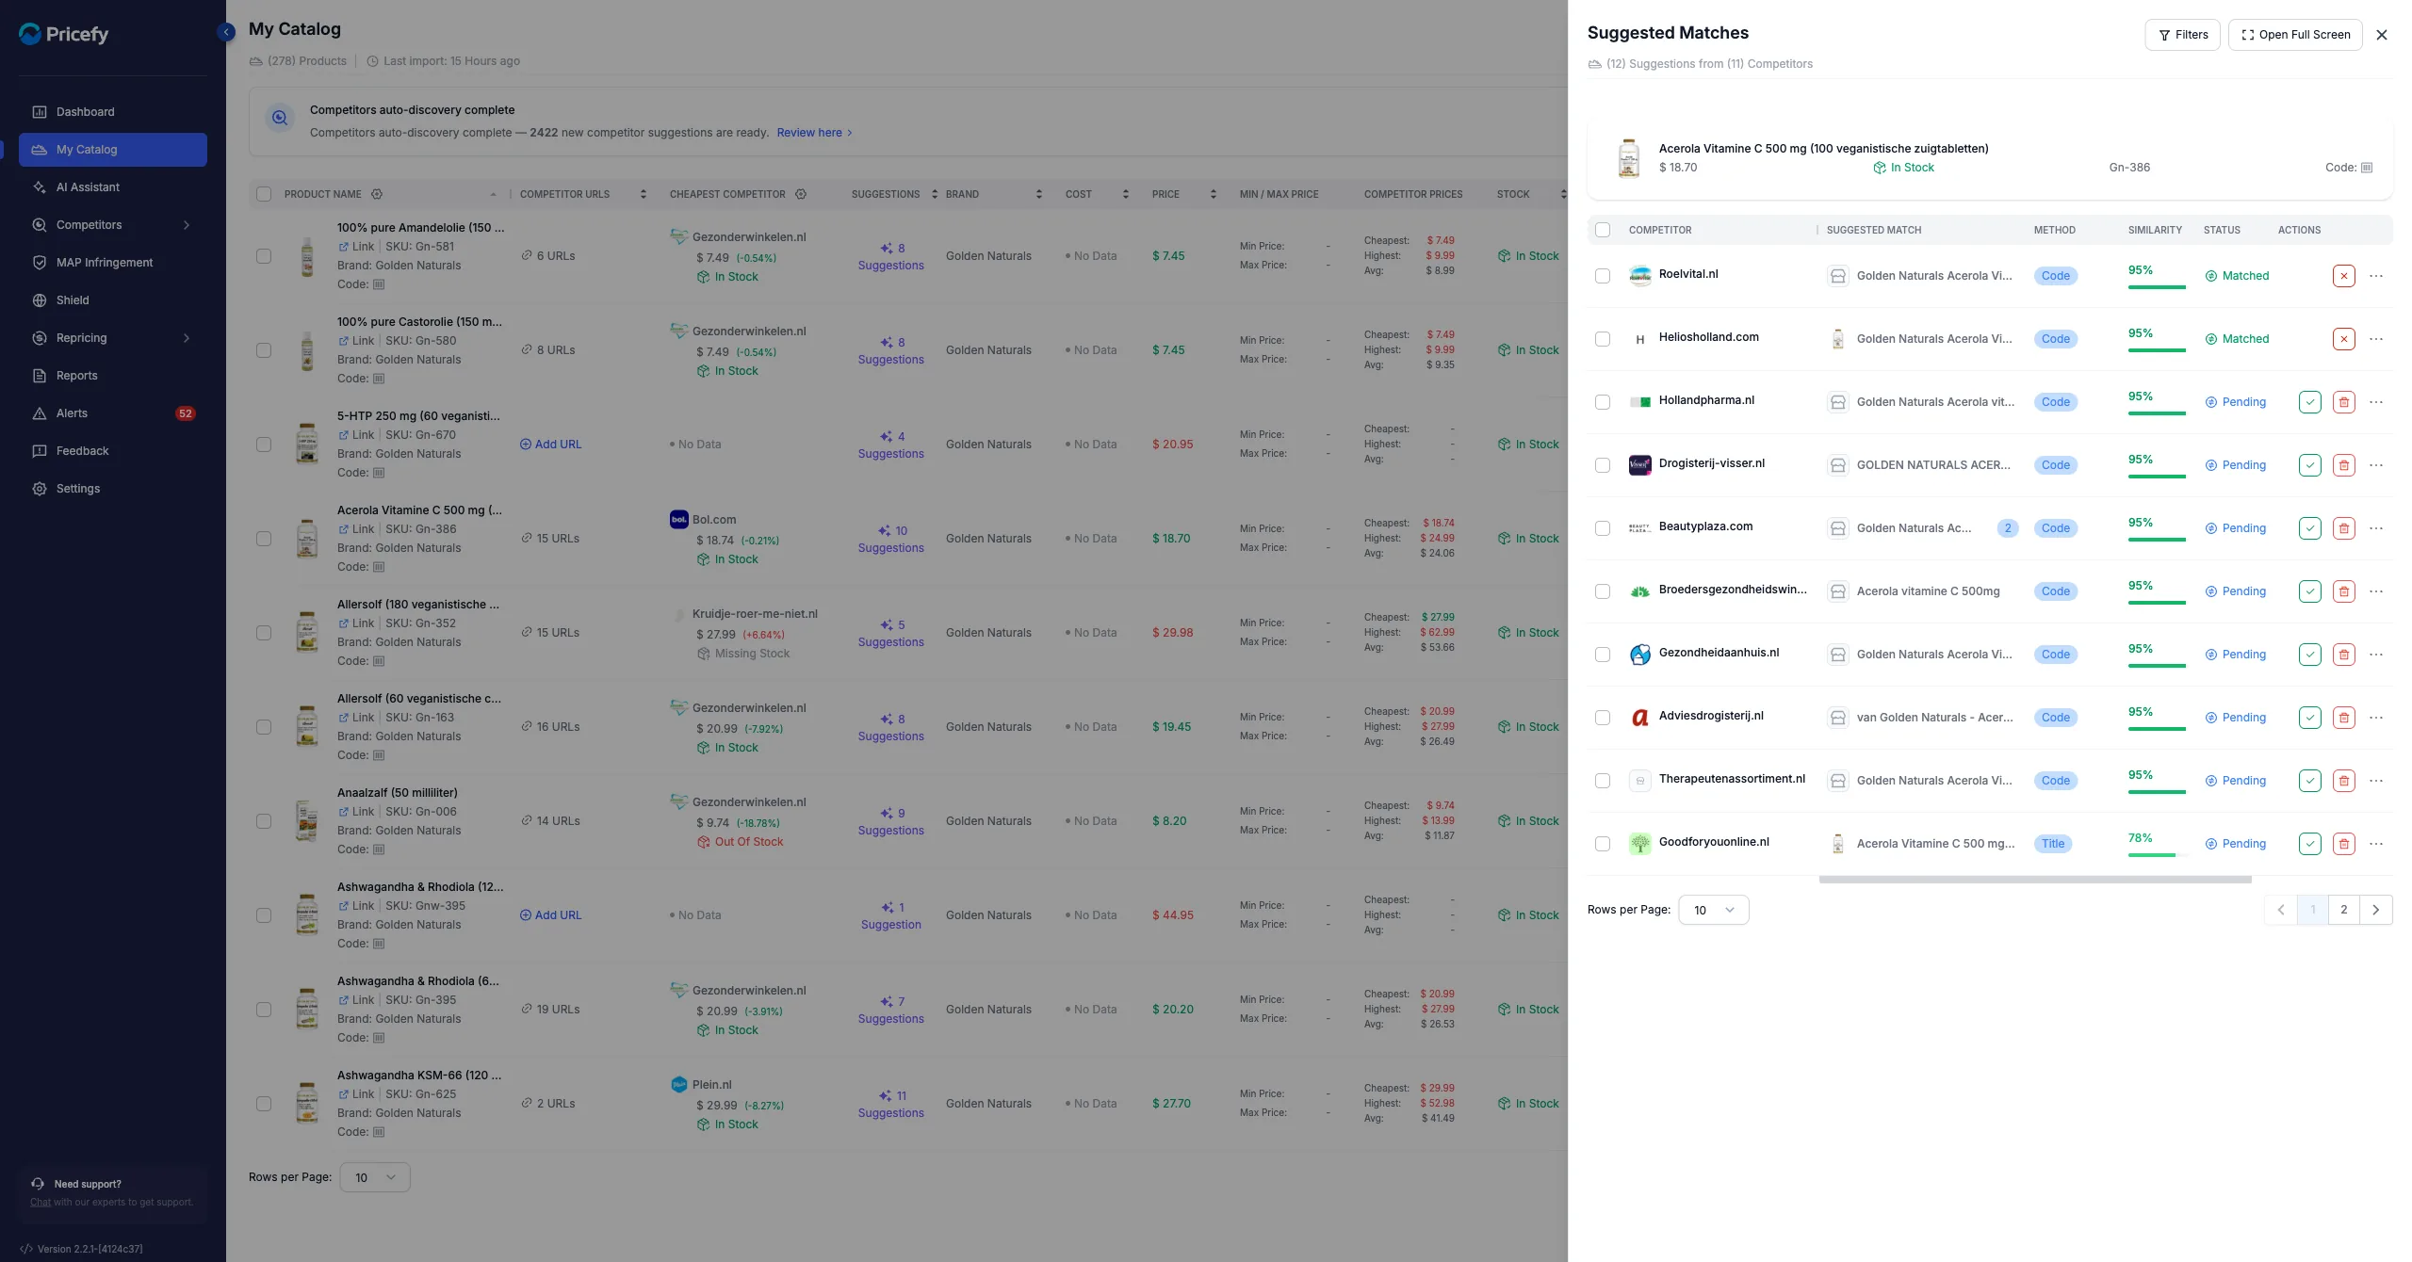
Task: Sort by Price column
Action: coord(1213,194)
